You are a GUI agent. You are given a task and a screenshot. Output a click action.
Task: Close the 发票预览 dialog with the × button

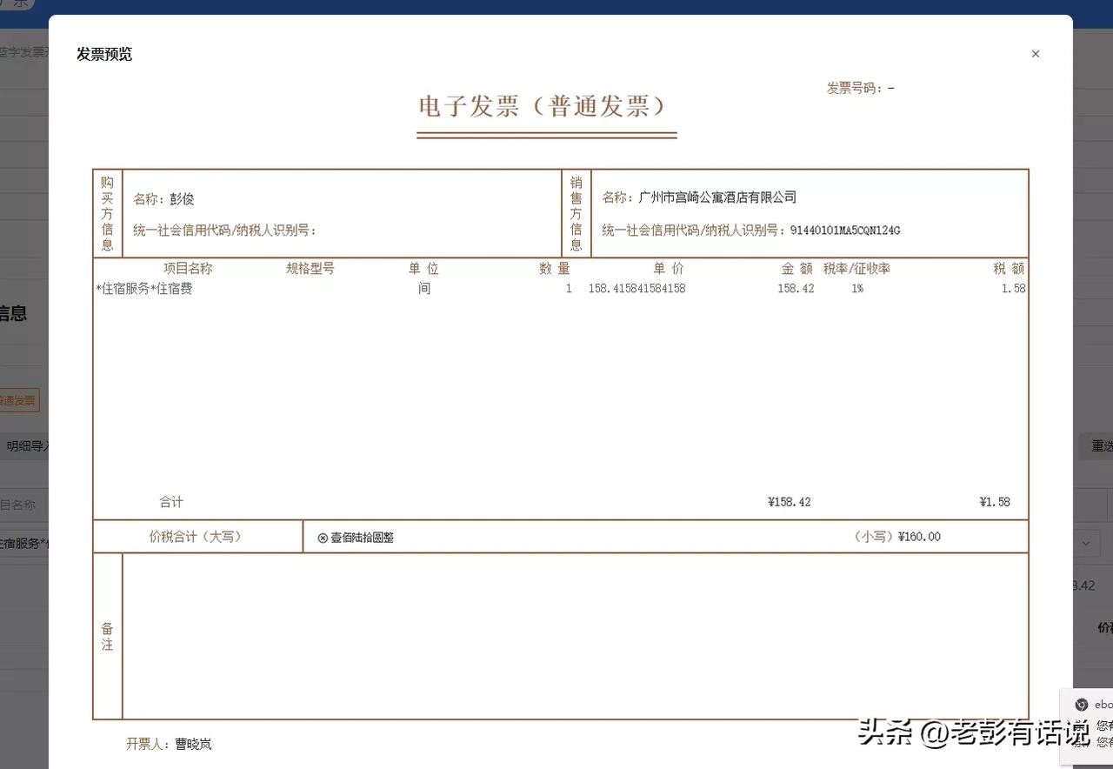pos(1035,54)
